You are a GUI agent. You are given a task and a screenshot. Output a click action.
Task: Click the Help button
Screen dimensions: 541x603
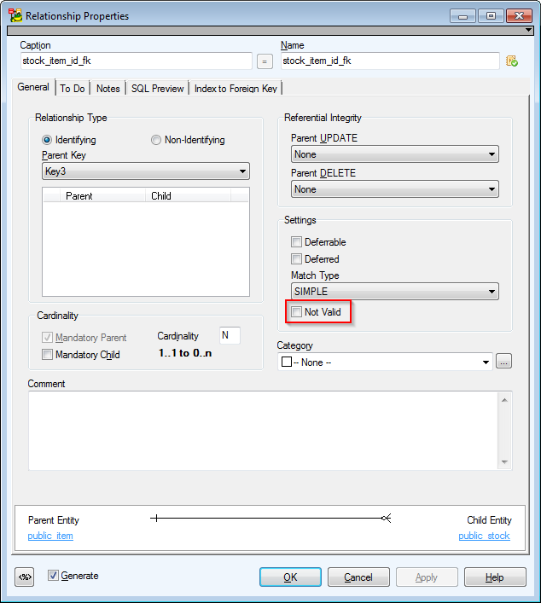[495, 577]
